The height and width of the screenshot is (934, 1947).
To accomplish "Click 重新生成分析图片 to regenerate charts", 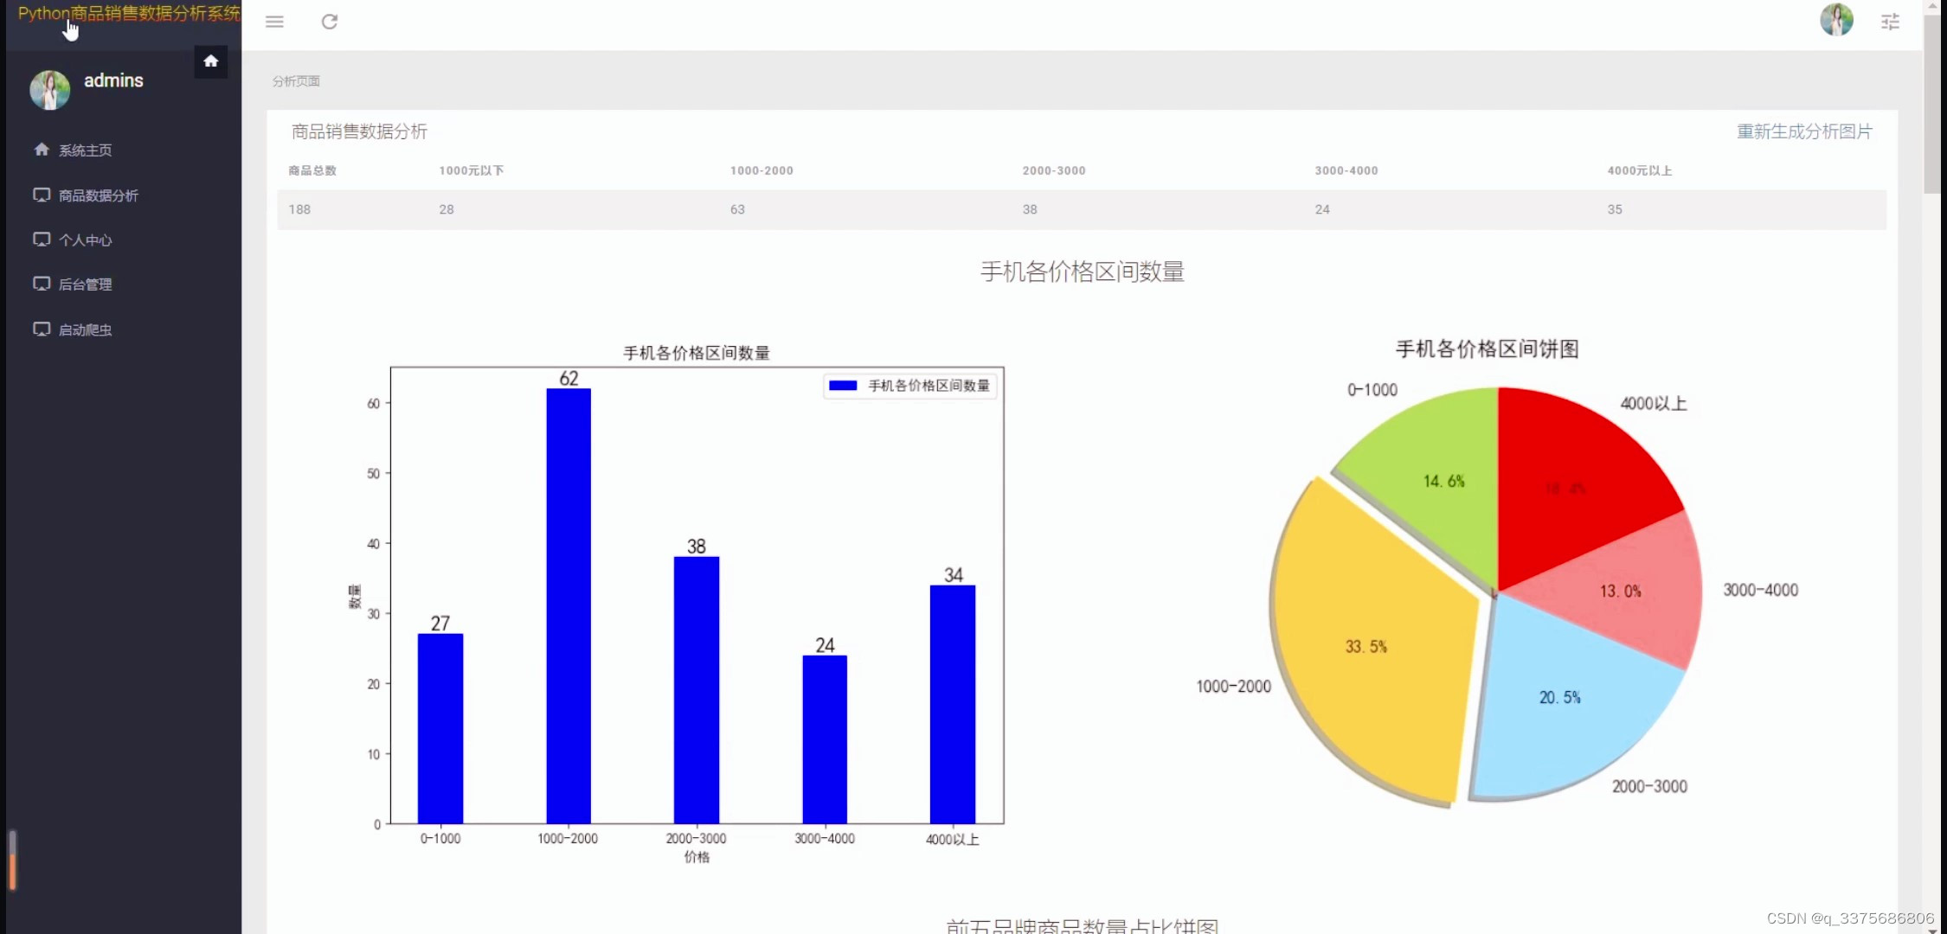I will pyautogui.click(x=1803, y=131).
